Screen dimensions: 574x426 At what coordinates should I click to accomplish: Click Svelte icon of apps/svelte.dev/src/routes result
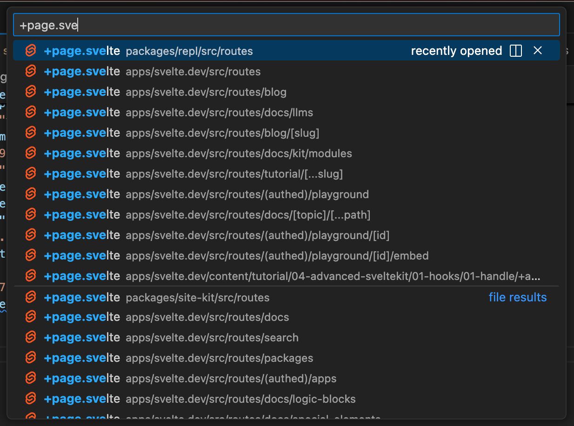(x=31, y=72)
